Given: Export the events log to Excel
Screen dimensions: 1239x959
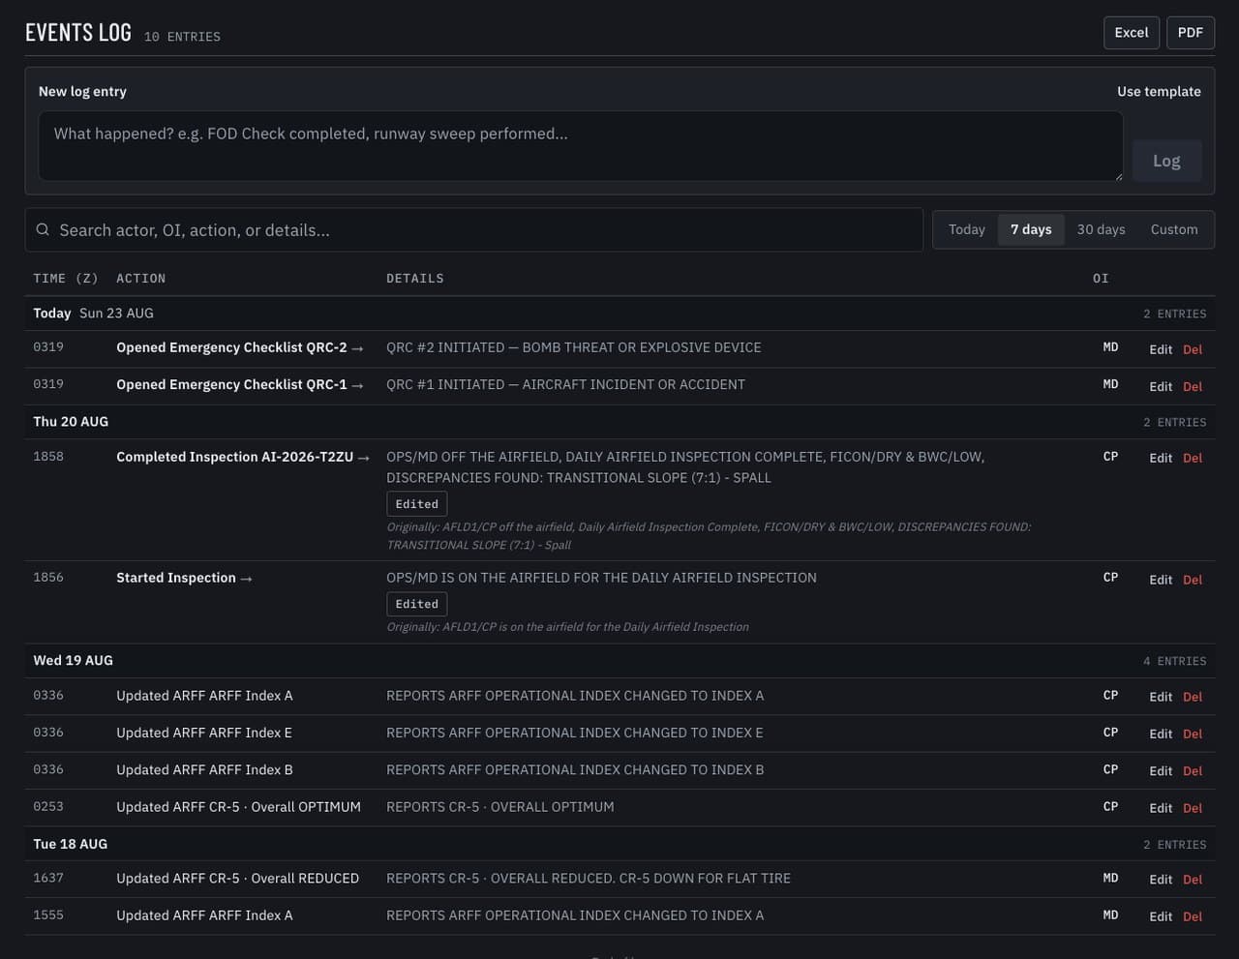Looking at the screenshot, I should coord(1131,33).
